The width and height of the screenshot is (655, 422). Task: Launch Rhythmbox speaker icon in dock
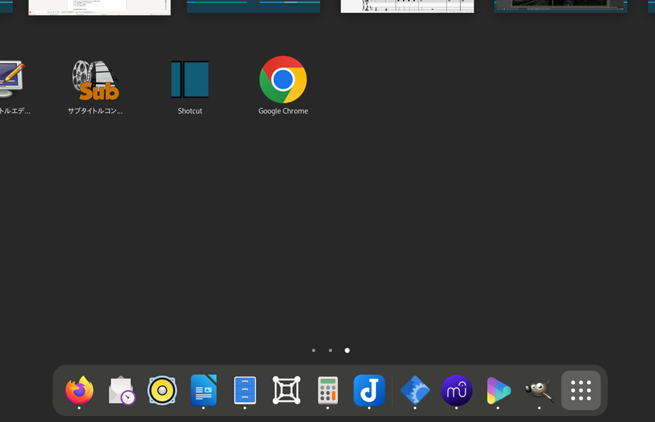[162, 390]
